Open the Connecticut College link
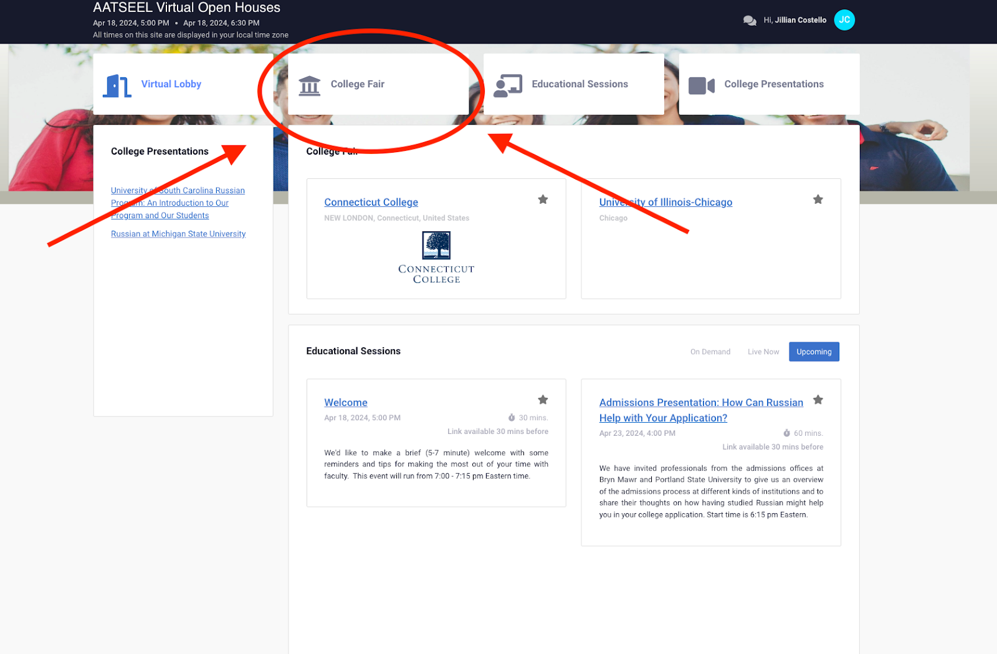Viewport: 997px width, 654px height. pos(371,202)
